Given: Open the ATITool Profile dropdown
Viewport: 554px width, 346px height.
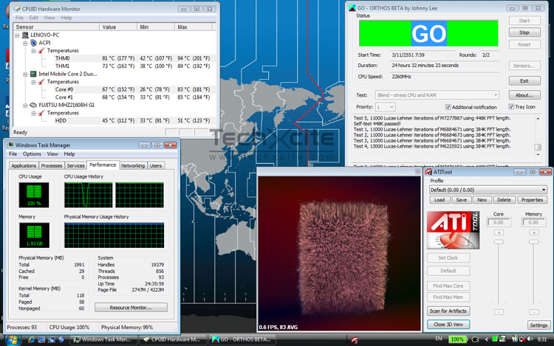Looking at the screenshot, I should click(x=488, y=190).
